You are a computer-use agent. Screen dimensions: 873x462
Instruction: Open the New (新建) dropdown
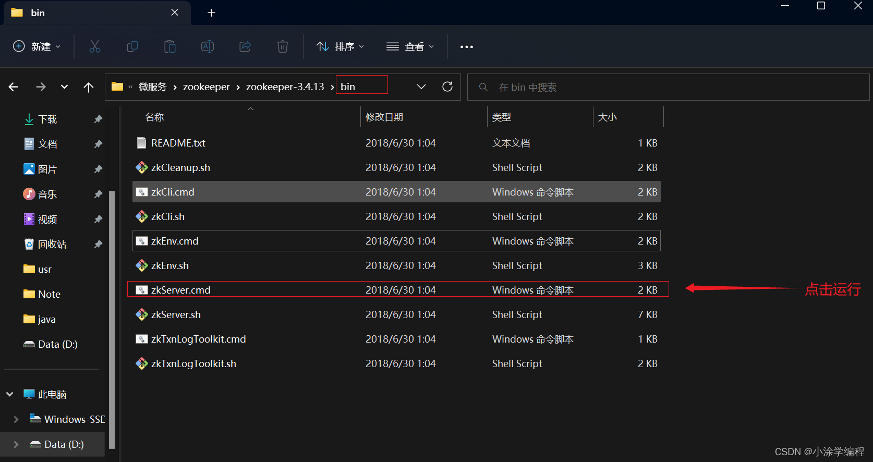[37, 46]
